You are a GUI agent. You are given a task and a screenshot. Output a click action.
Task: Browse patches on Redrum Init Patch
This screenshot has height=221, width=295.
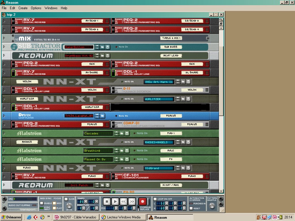(102, 185)
